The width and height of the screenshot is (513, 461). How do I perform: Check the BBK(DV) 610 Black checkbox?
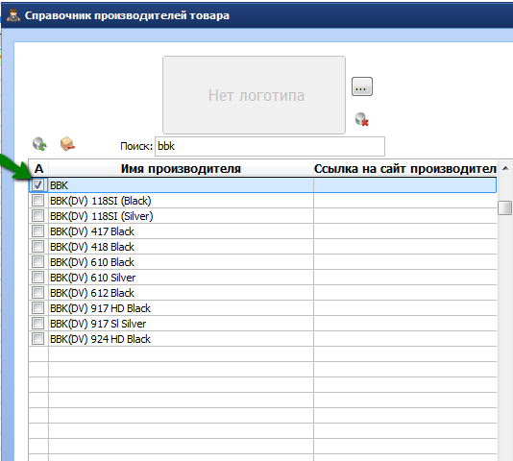[x=38, y=262]
